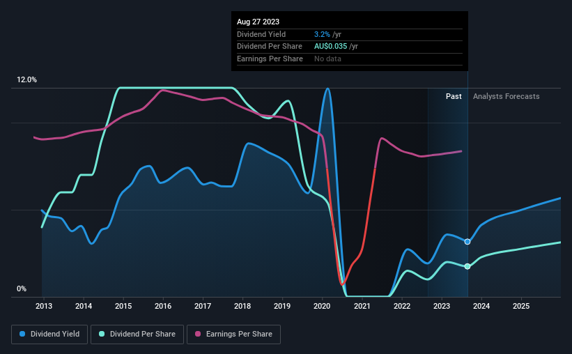Click the 2016 year axis label
This screenshot has width=572, height=354.
pyautogui.click(x=163, y=306)
